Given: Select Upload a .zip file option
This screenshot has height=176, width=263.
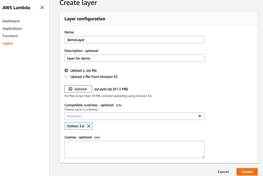Looking at the screenshot, I should coord(66,70).
